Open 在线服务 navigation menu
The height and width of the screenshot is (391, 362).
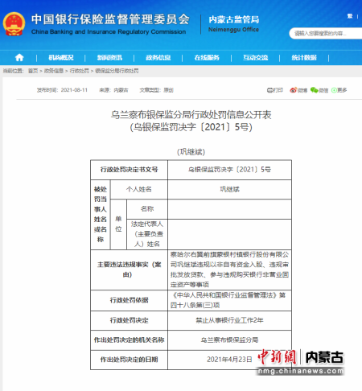point(207,58)
